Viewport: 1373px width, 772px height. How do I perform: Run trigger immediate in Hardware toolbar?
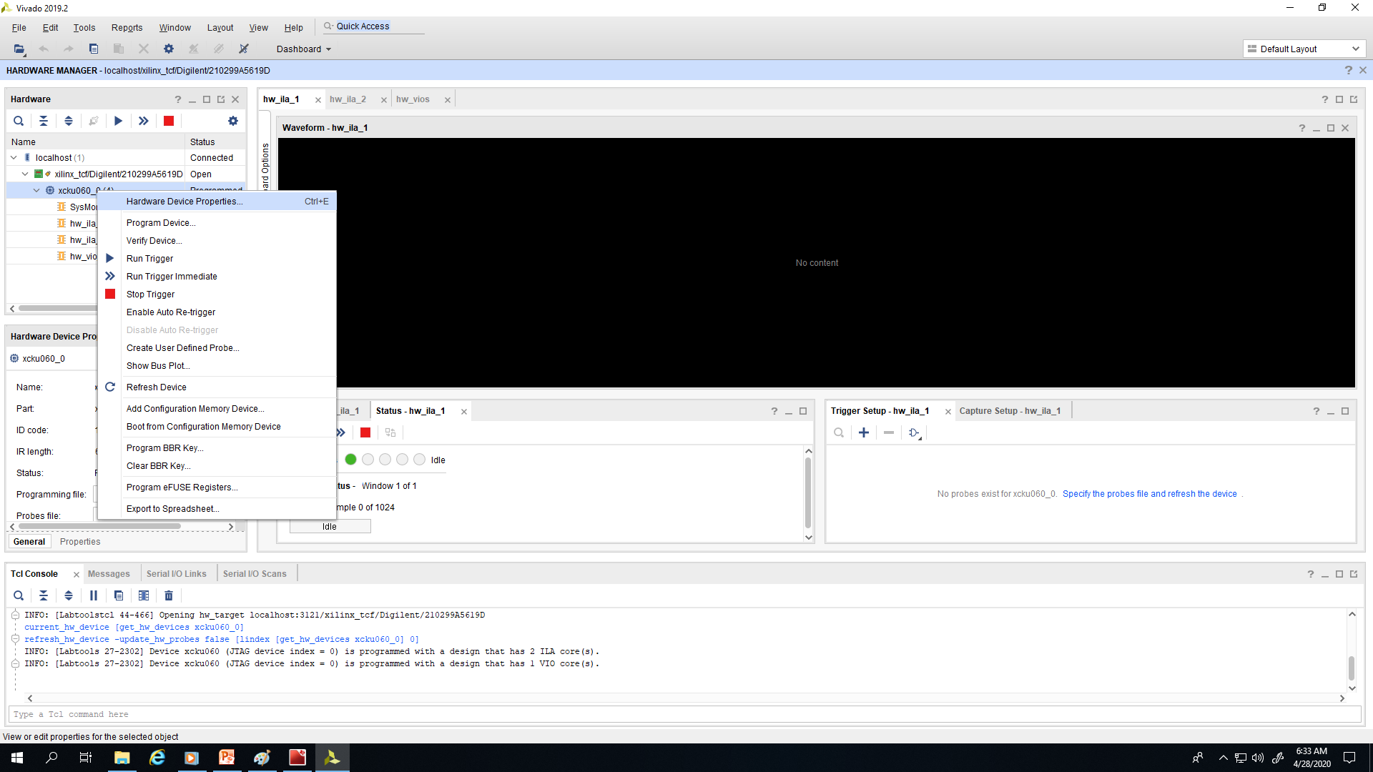click(x=144, y=121)
